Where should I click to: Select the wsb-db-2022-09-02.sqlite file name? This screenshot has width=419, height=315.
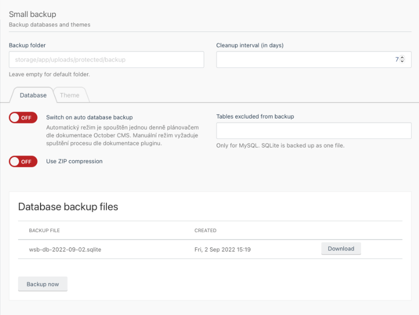[x=65, y=249]
